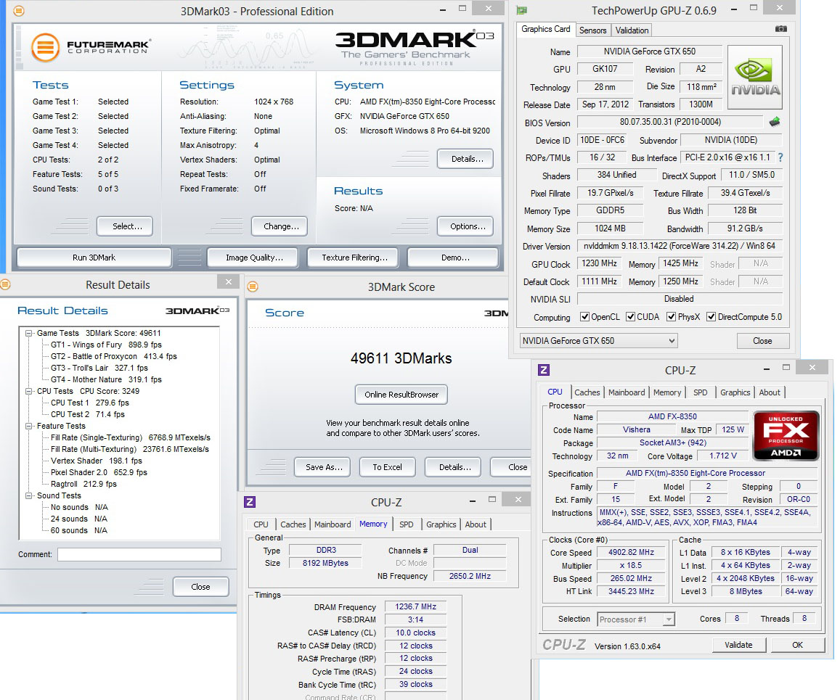Click the Core Speed value 4902.82 MHz
Screen dimensions: 840x700
pyautogui.click(x=630, y=552)
